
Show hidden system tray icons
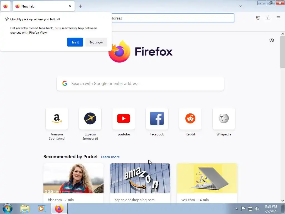[237, 209]
